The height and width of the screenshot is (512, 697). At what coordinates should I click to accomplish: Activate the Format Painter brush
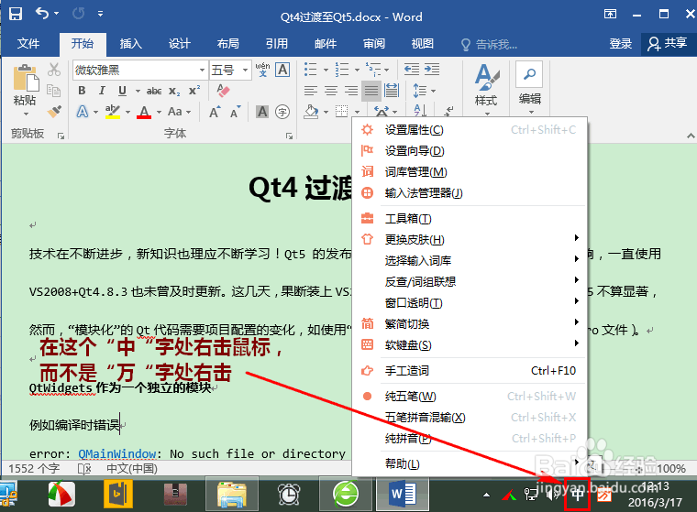[54, 111]
